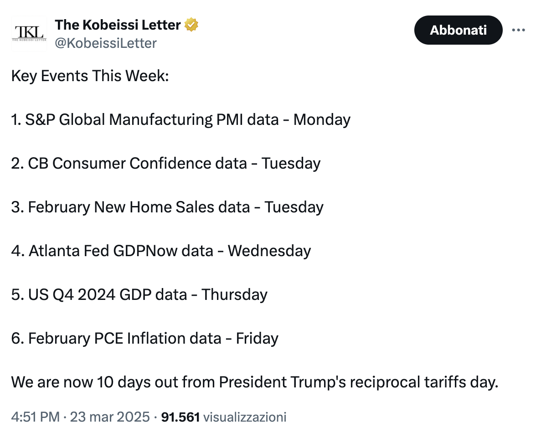Click the Atlanta Fed GDPNow data line
The width and height of the screenshot is (536, 433).
[x=160, y=251]
